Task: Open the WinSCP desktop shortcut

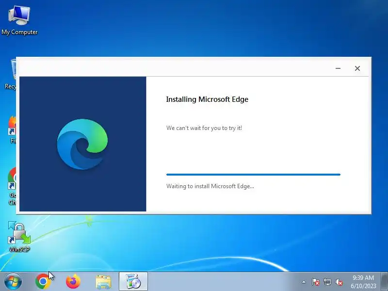Action: click(x=19, y=237)
